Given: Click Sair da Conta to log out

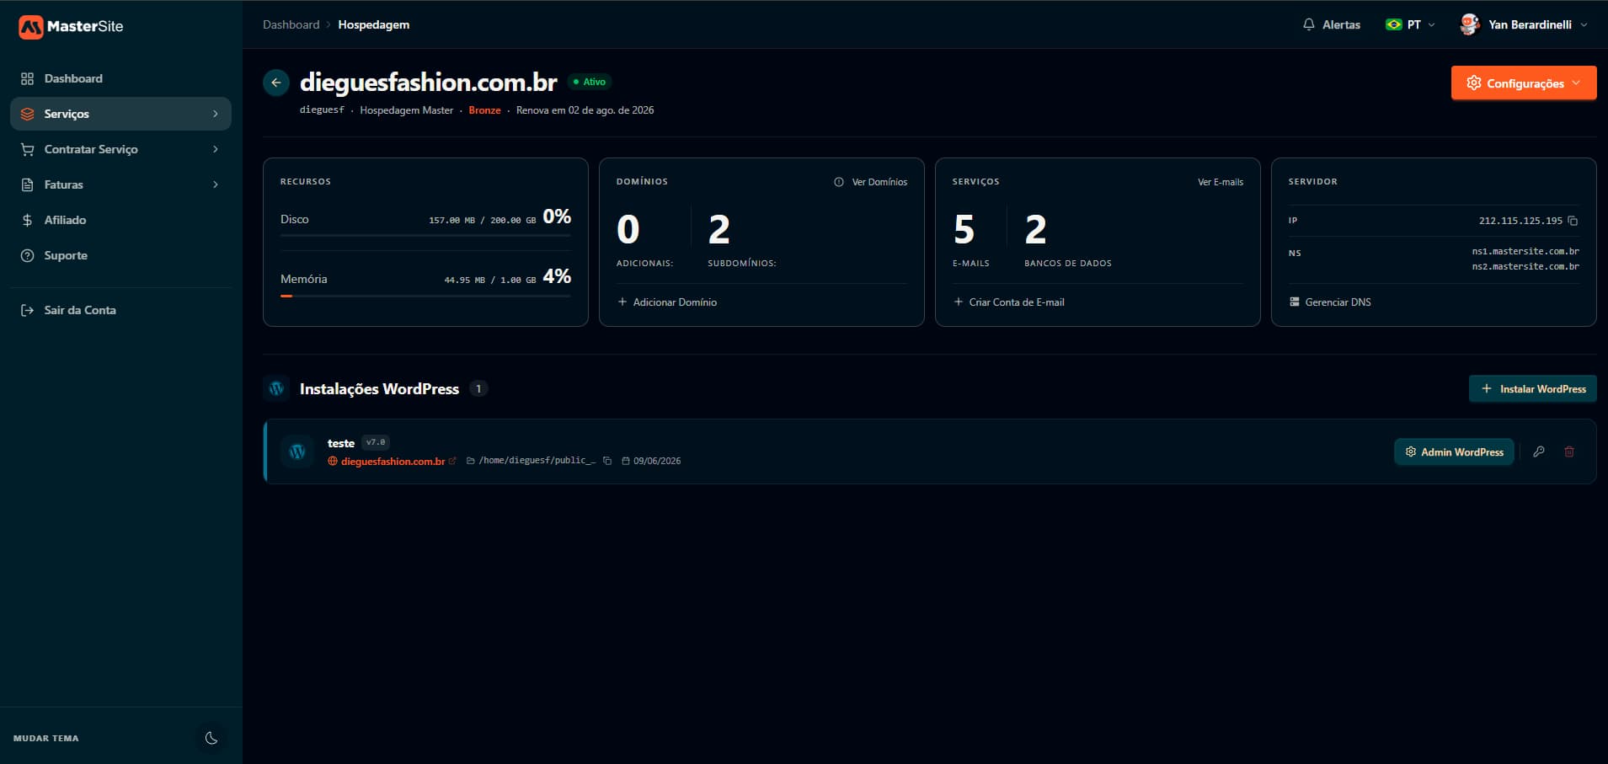Looking at the screenshot, I should (x=120, y=310).
